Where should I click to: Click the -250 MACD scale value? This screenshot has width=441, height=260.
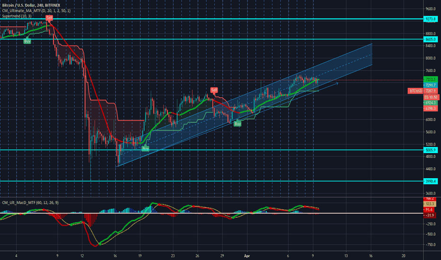click(430, 224)
